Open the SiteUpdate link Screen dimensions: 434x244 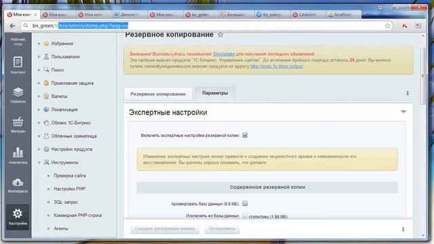point(224,54)
